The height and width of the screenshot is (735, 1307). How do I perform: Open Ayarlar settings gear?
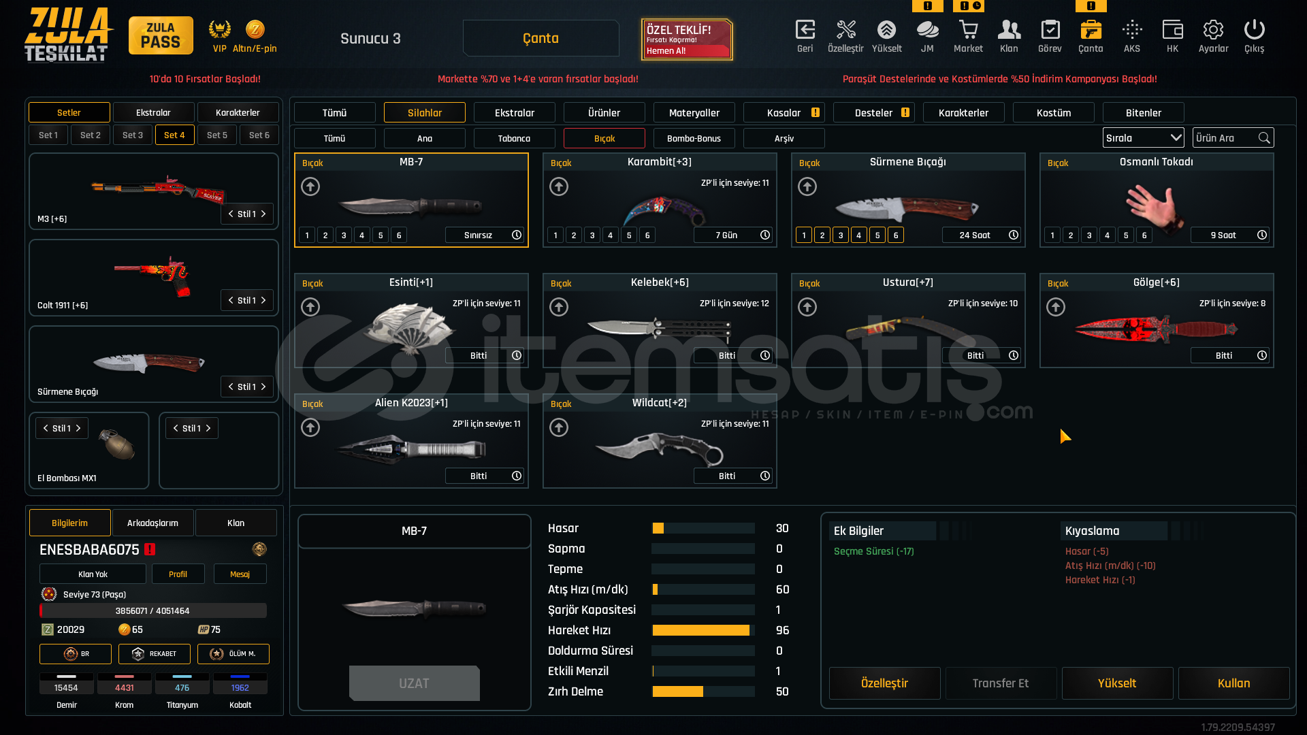[x=1213, y=30]
